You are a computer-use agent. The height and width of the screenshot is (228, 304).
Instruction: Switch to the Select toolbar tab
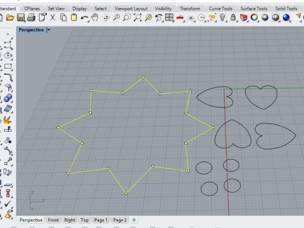pos(101,9)
